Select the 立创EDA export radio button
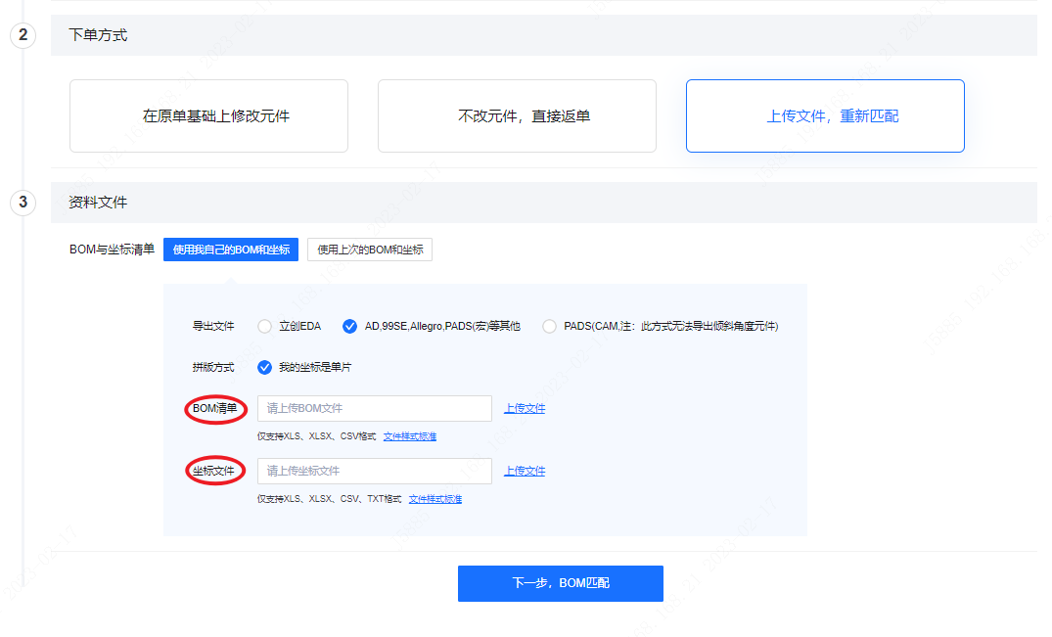Screen dimensions: 1052x637 coord(264,327)
